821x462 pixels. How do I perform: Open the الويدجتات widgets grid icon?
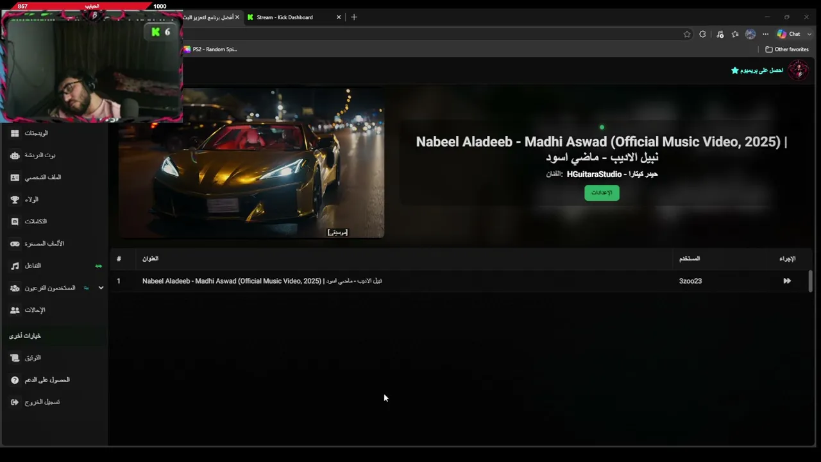pos(15,133)
